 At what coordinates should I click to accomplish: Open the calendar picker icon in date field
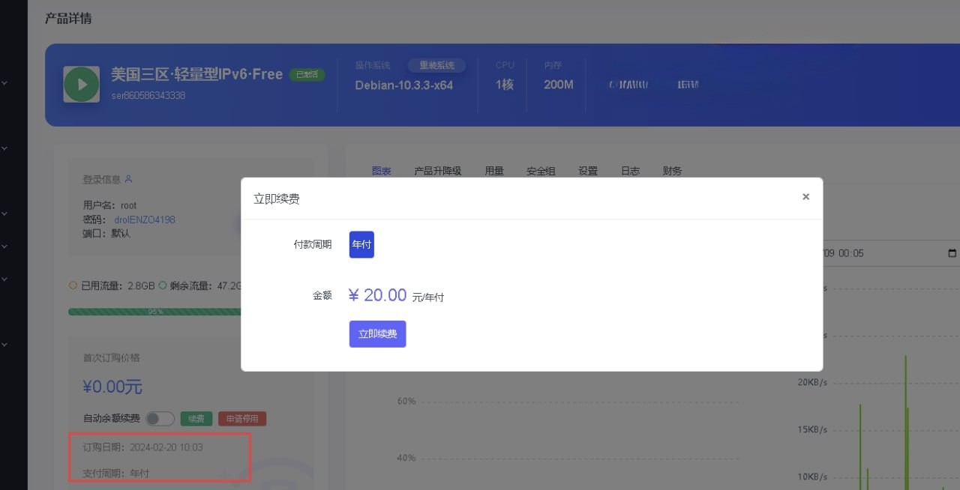(x=952, y=253)
